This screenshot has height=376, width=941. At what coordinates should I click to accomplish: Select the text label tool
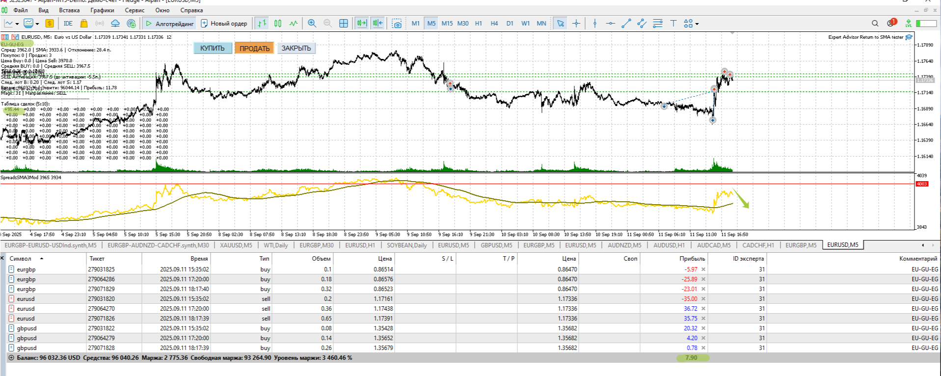(x=673, y=23)
